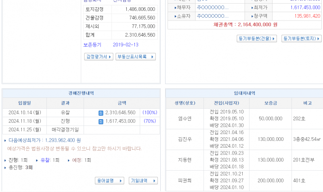Show the 기일내역 schedule details
This screenshot has height=192, width=323.
143,181
